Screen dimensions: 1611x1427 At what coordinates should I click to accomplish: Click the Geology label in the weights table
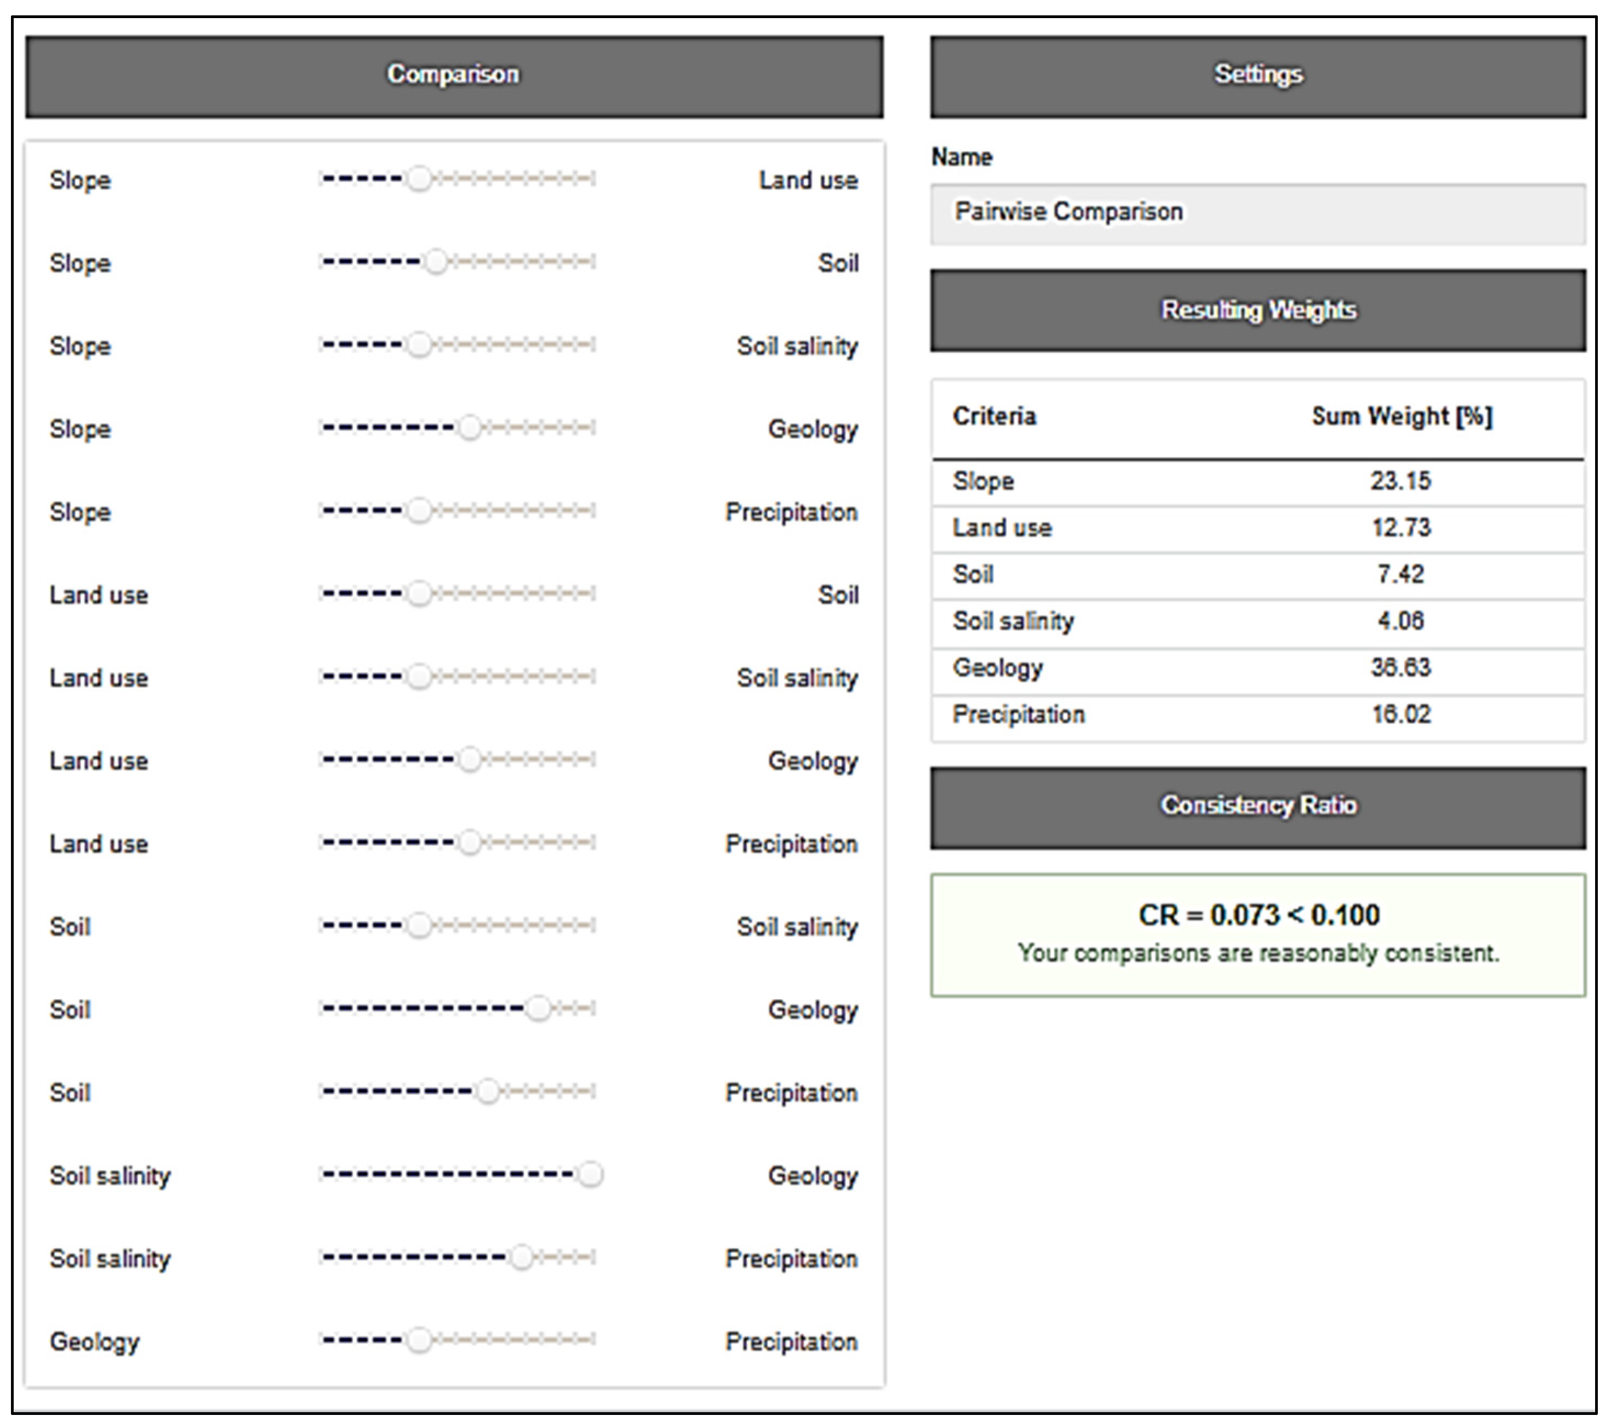coord(998,669)
